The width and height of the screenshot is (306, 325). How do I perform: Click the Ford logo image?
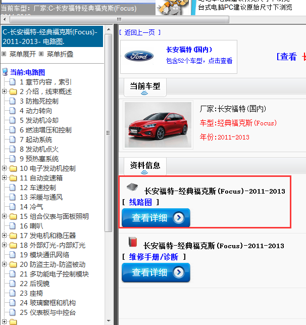coord(139,56)
